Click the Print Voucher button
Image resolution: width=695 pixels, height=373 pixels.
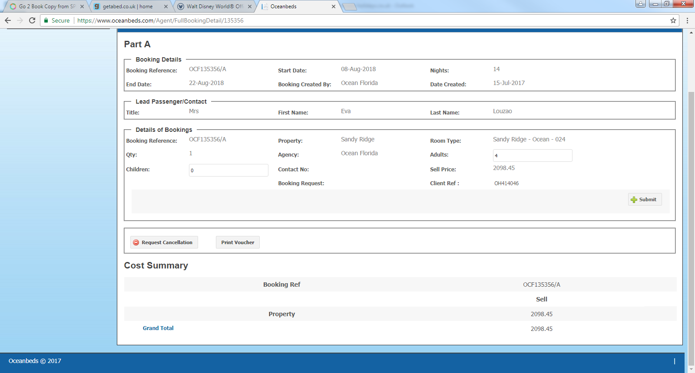pos(238,242)
